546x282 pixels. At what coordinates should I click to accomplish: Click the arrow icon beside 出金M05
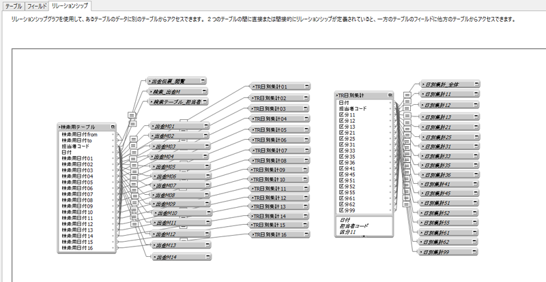coord(154,167)
